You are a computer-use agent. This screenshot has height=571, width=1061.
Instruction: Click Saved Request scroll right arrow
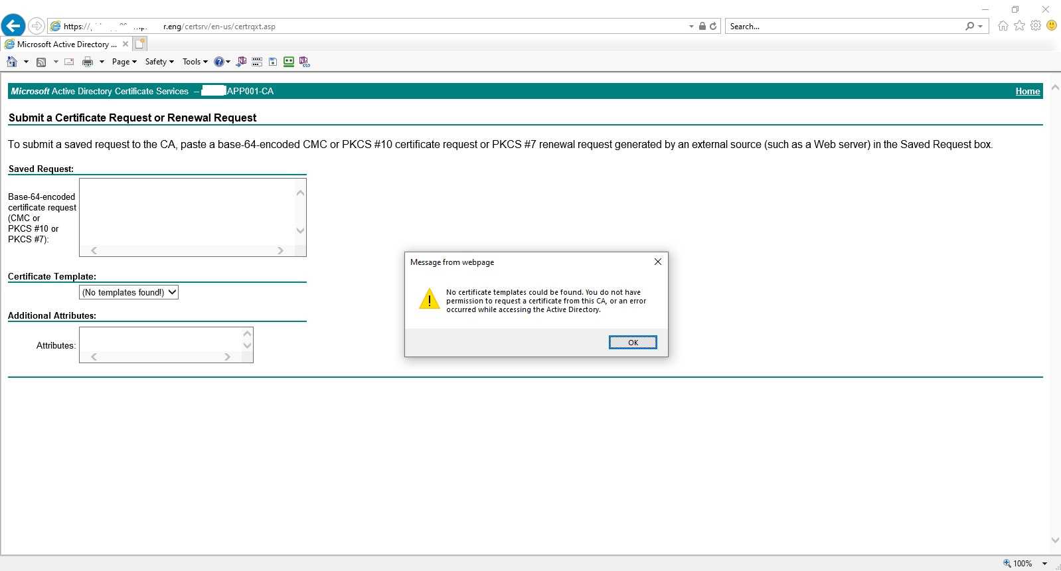280,250
